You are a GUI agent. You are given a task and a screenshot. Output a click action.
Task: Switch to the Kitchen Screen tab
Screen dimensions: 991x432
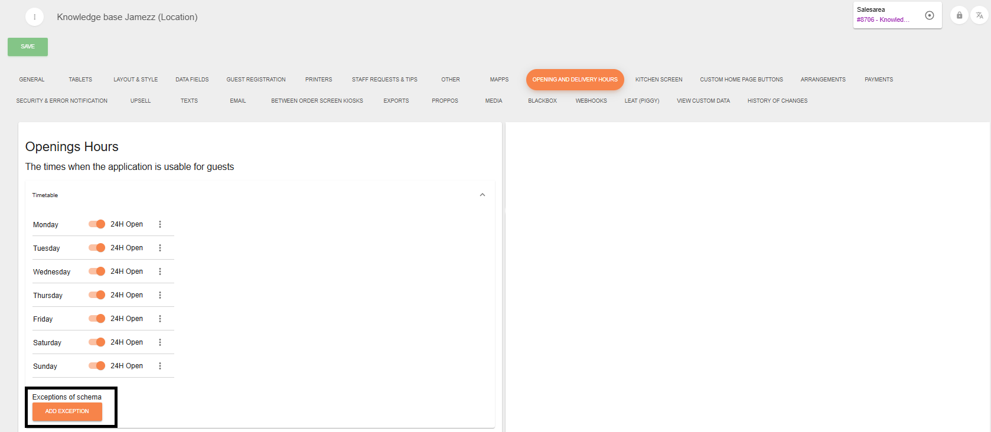point(659,80)
